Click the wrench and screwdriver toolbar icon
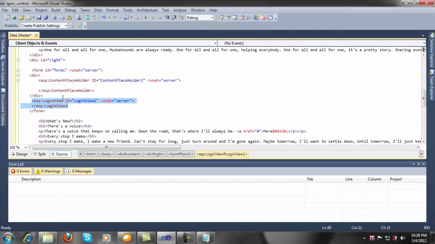 tap(248, 18)
